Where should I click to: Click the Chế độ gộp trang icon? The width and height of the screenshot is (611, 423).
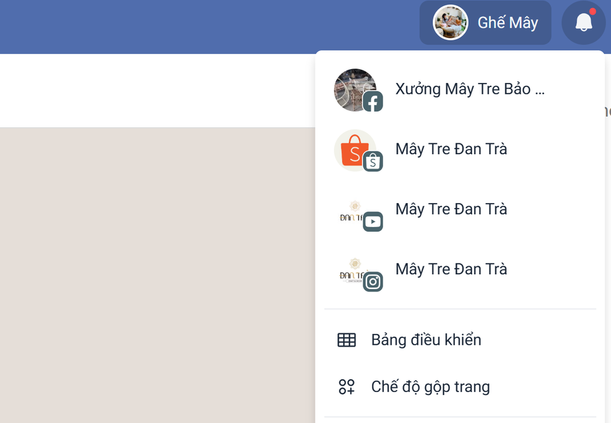tap(347, 386)
